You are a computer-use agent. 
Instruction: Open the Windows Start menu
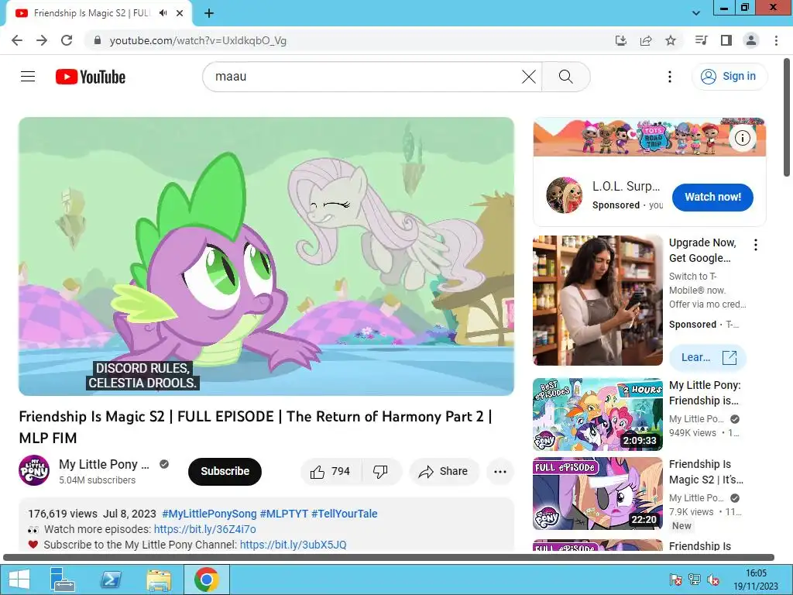tap(19, 580)
